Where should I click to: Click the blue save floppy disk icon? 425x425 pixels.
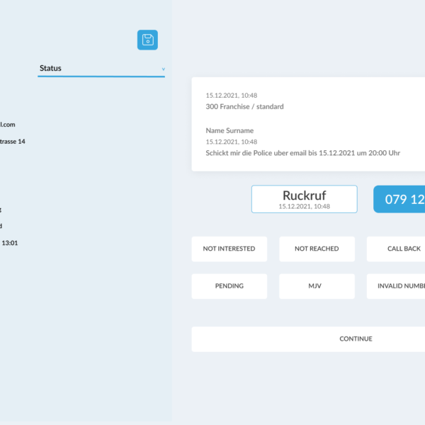tap(147, 40)
